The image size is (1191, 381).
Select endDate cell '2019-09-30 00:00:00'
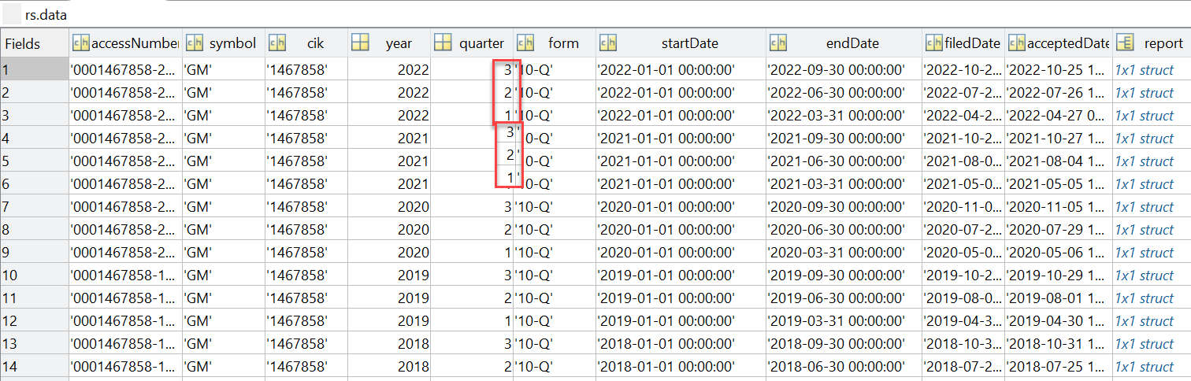click(x=844, y=275)
